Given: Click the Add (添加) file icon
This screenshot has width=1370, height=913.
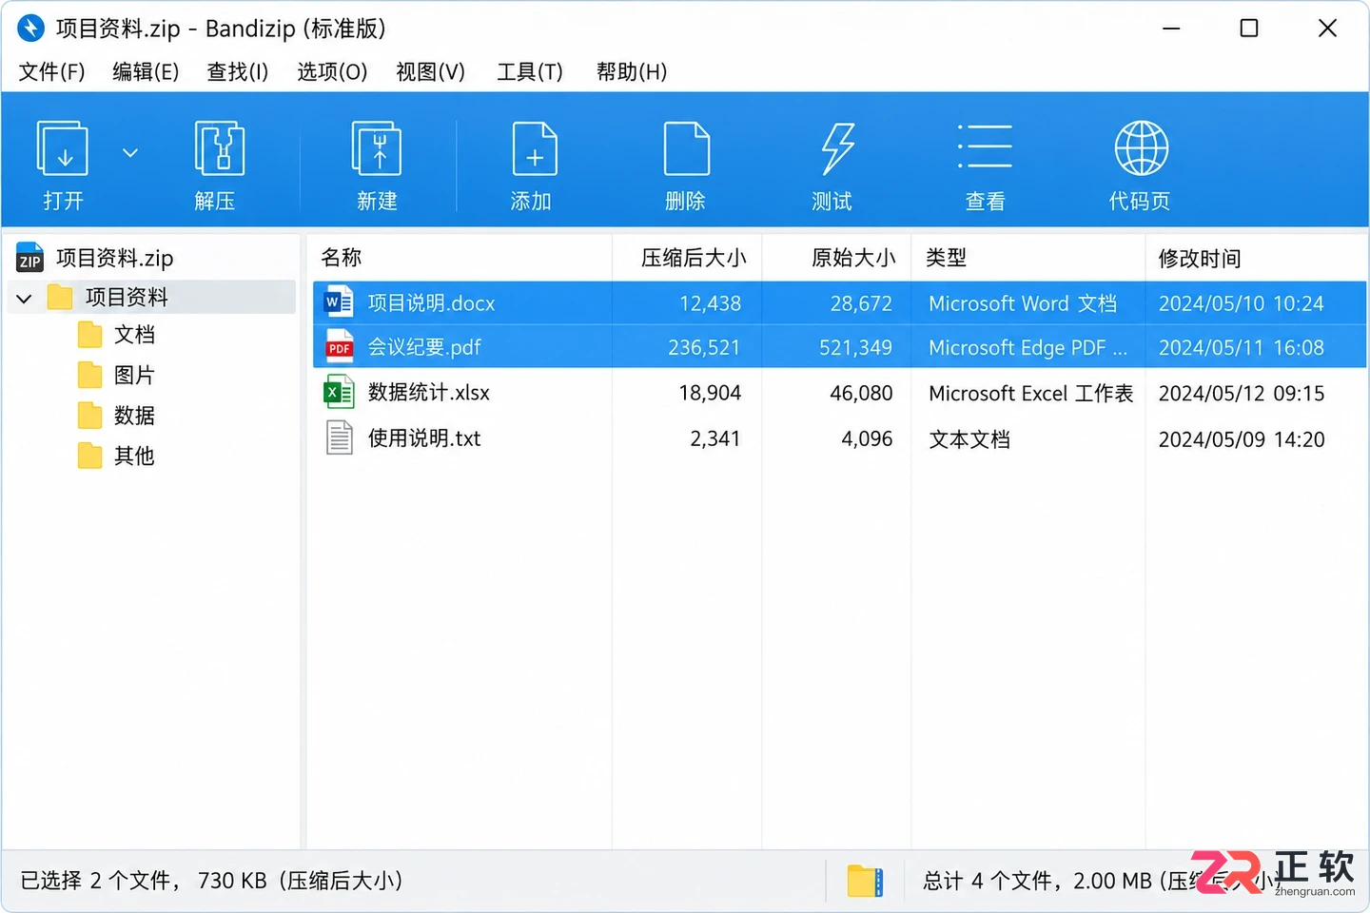Looking at the screenshot, I should click(x=535, y=148).
